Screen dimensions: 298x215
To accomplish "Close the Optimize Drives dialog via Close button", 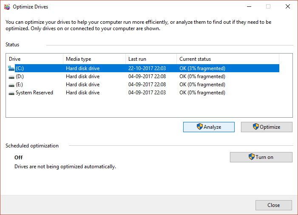I will pyautogui.click(x=273, y=205).
